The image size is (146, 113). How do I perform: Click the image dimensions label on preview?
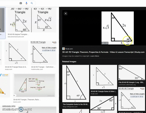(x=105, y=43)
